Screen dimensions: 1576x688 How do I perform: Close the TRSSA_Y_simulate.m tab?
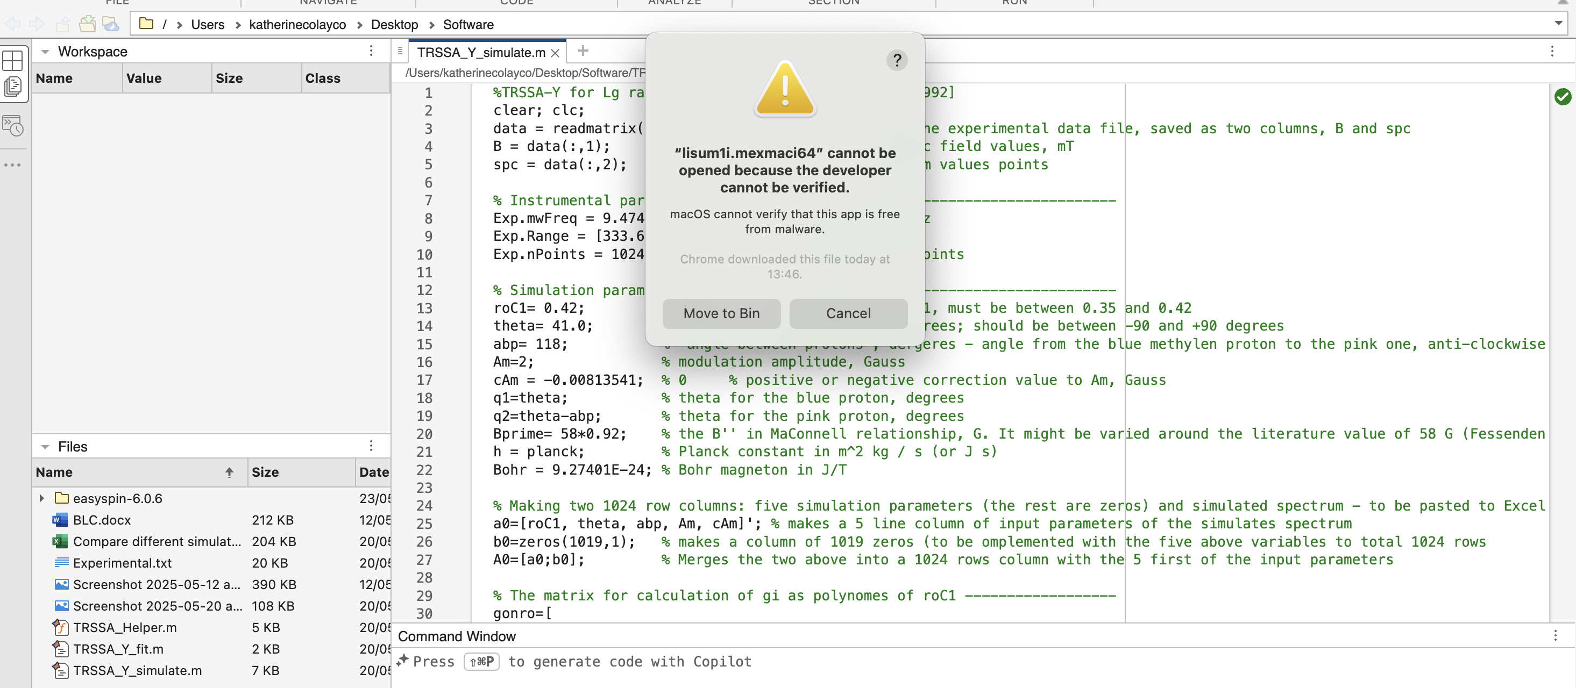click(555, 53)
